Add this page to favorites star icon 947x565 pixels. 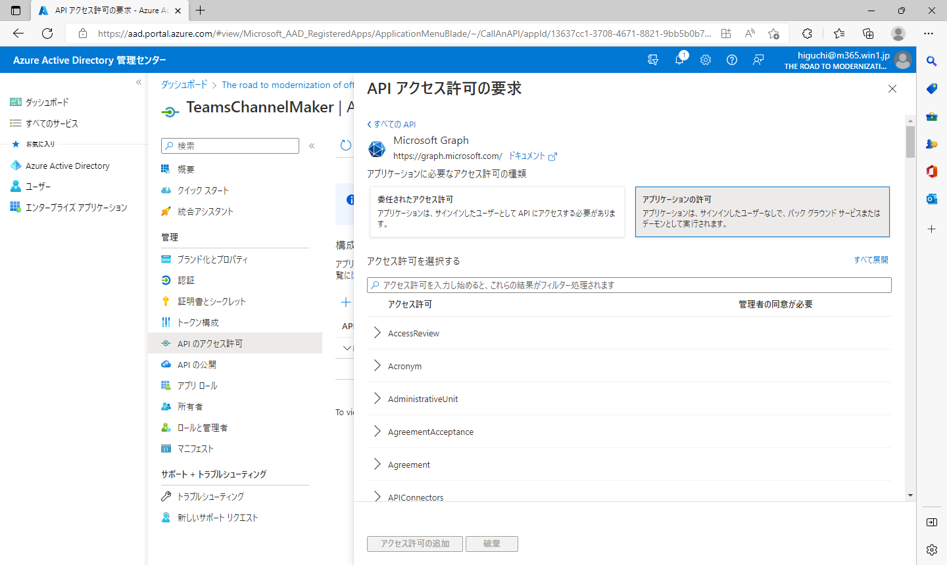[x=773, y=34]
